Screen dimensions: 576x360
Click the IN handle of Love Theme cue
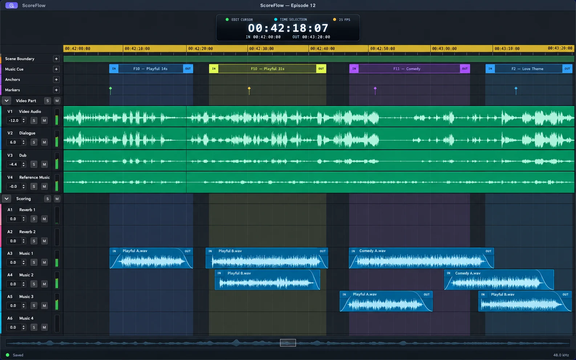pyautogui.click(x=490, y=69)
